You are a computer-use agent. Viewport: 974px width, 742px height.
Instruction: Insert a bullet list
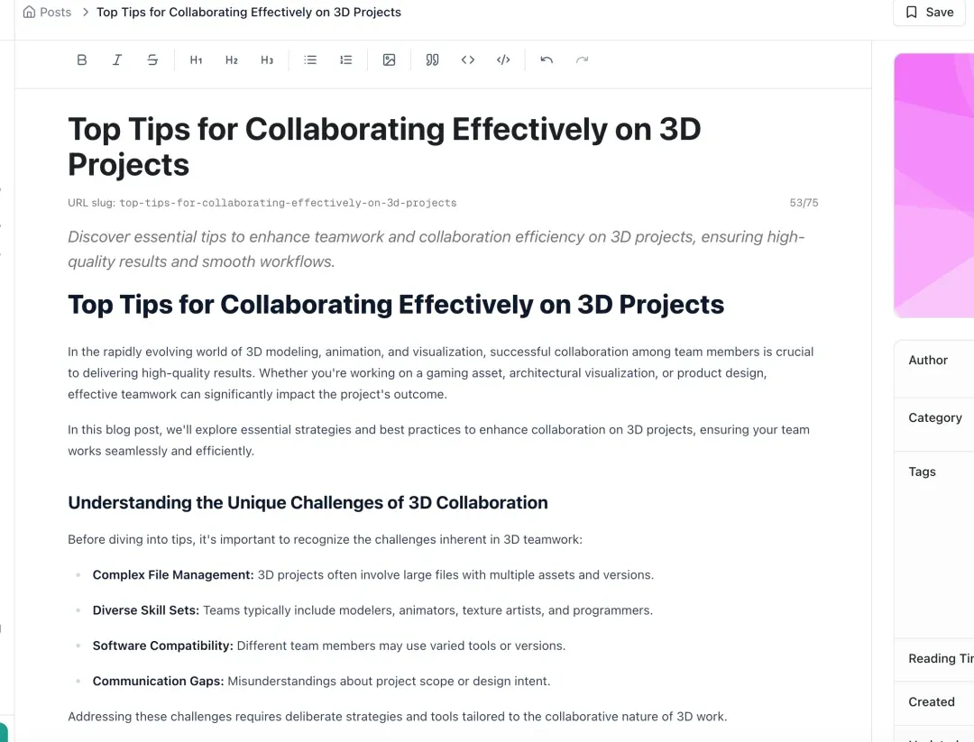click(x=310, y=60)
